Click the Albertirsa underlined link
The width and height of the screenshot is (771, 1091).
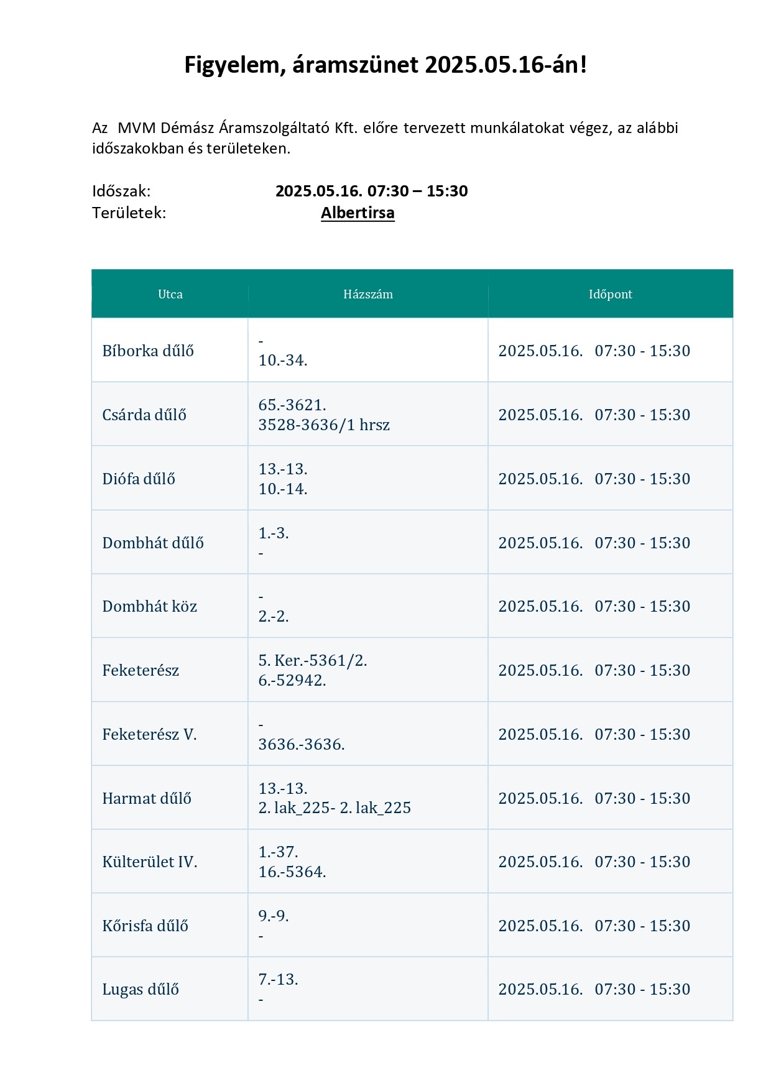pyautogui.click(x=358, y=213)
